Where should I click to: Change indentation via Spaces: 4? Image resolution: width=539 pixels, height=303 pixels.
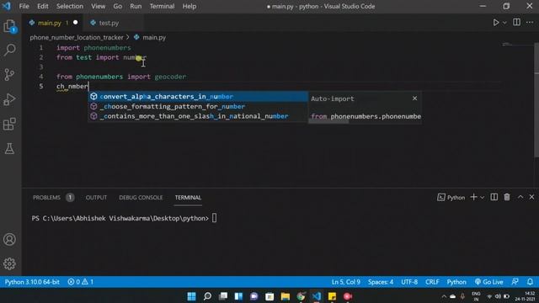[381, 282]
